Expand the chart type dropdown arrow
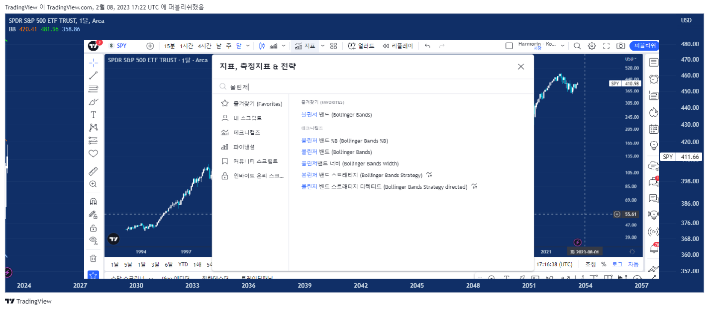The image size is (709, 310). [x=284, y=46]
